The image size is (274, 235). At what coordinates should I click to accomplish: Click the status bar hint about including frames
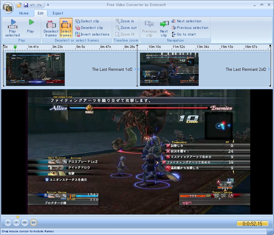click(28, 231)
